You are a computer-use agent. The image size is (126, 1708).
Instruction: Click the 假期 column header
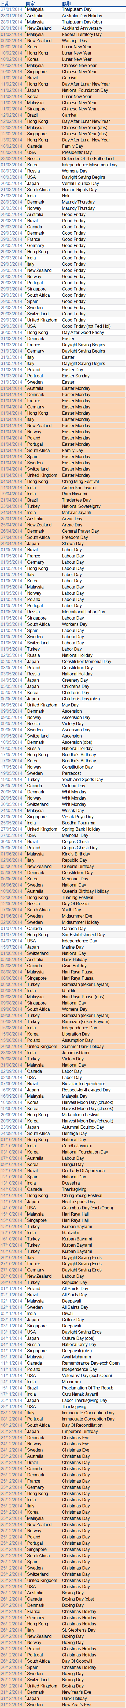point(67,3)
